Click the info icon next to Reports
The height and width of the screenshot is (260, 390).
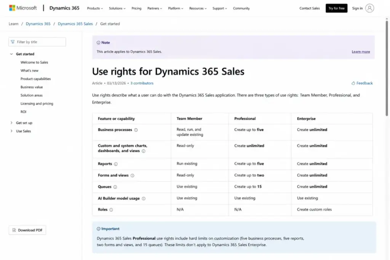coord(116,164)
